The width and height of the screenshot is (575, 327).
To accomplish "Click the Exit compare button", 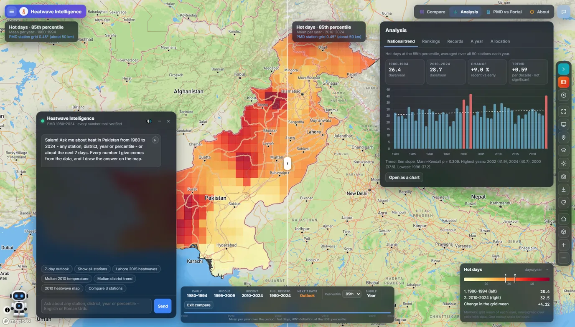I will coord(198,305).
